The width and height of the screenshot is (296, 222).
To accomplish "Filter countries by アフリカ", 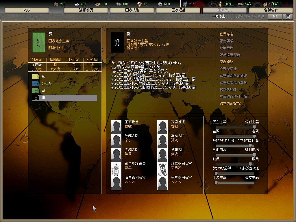I will [x=37, y=69].
